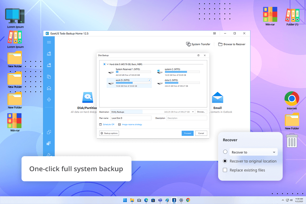The image size is (306, 204).
Task: Click the Description input field
Action: [x=187, y=118]
